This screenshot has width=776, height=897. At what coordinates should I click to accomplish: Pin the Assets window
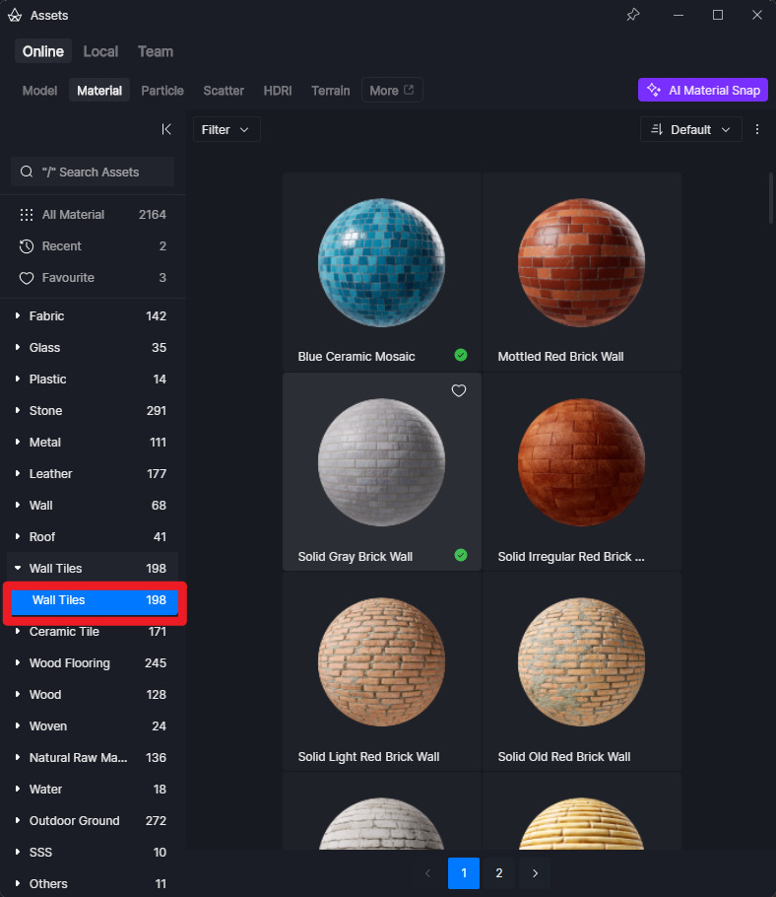point(633,15)
